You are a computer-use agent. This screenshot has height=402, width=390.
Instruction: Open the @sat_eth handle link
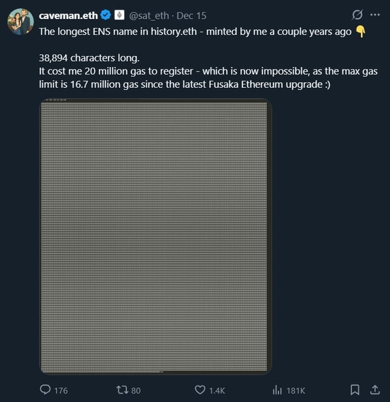point(149,16)
